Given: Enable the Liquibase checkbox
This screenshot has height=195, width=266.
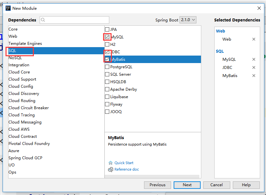Looking at the screenshot, I should pyautogui.click(x=107, y=97).
